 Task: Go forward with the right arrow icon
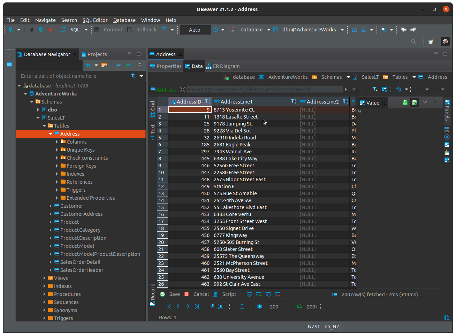[x=413, y=30]
